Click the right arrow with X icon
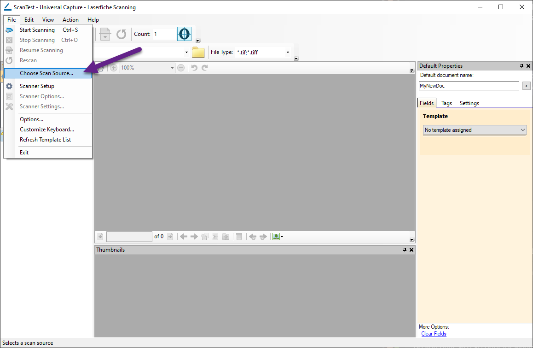This screenshot has width=533, height=348. point(263,236)
